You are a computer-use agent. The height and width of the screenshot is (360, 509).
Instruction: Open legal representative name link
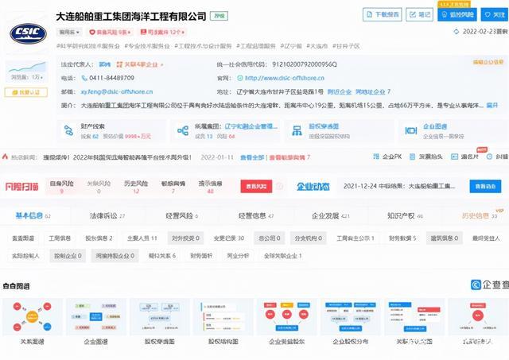(x=104, y=64)
